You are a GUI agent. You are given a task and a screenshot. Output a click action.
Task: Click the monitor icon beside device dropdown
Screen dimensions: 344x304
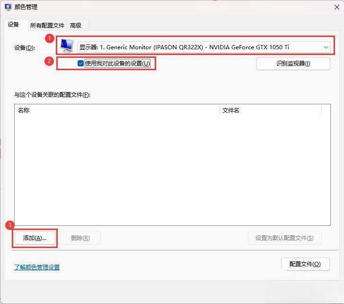(67, 46)
